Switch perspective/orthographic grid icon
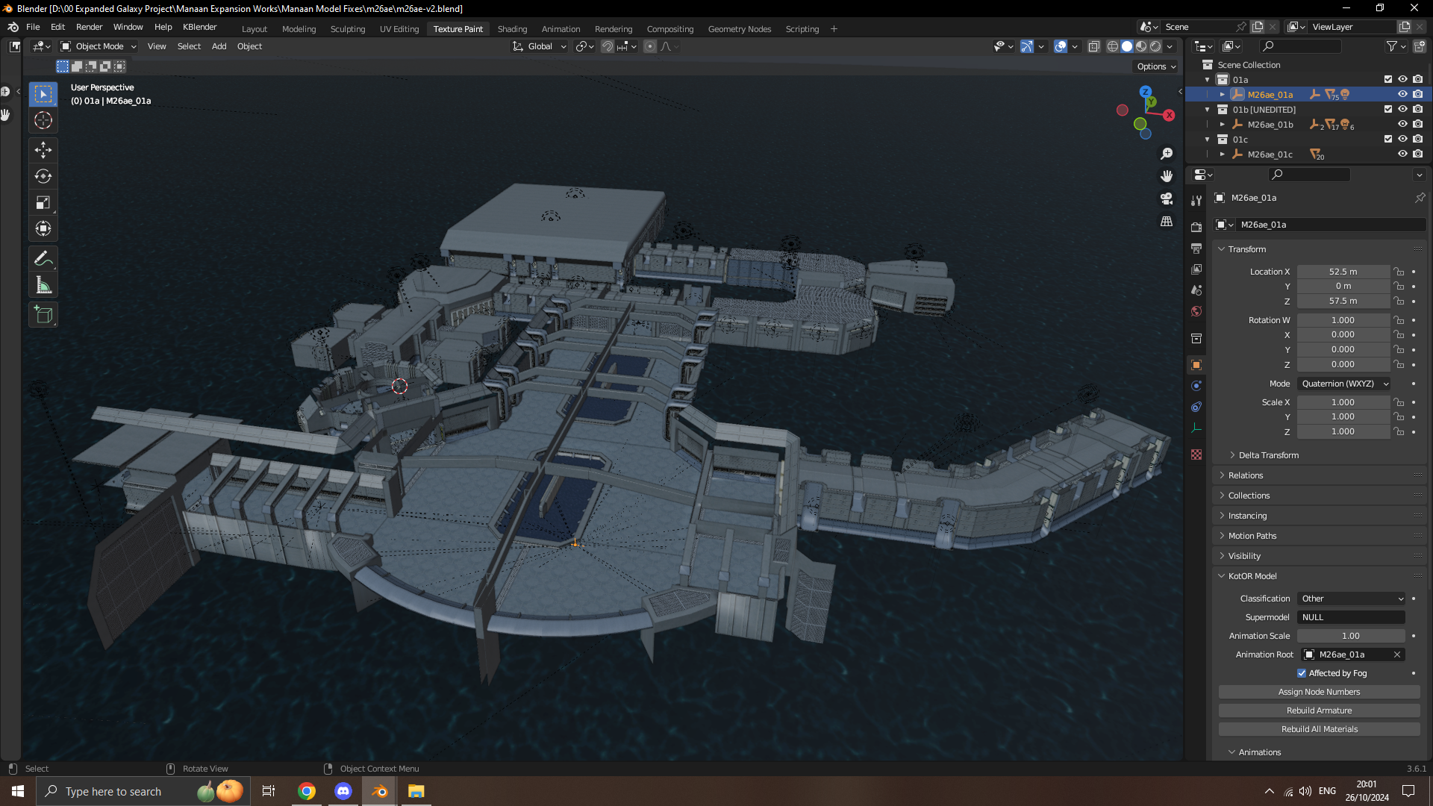The width and height of the screenshot is (1433, 806). (x=1167, y=222)
